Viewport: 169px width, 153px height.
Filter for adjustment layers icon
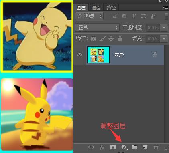124,16
